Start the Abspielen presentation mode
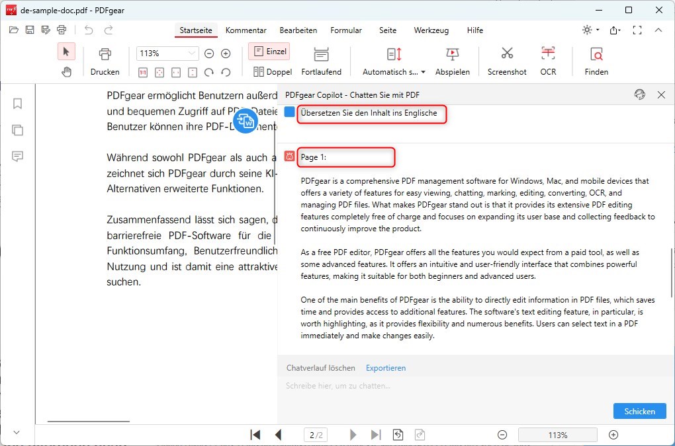Image resolution: width=675 pixels, height=446 pixels. [x=453, y=61]
